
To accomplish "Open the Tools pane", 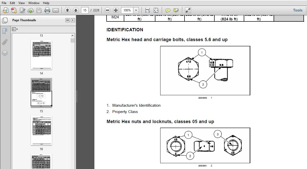I will (298, 10).
